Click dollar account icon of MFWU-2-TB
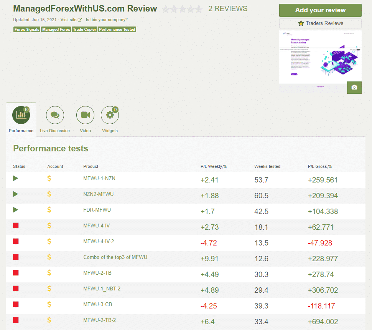The image size is (372, 330). click(x=49, y=273)
